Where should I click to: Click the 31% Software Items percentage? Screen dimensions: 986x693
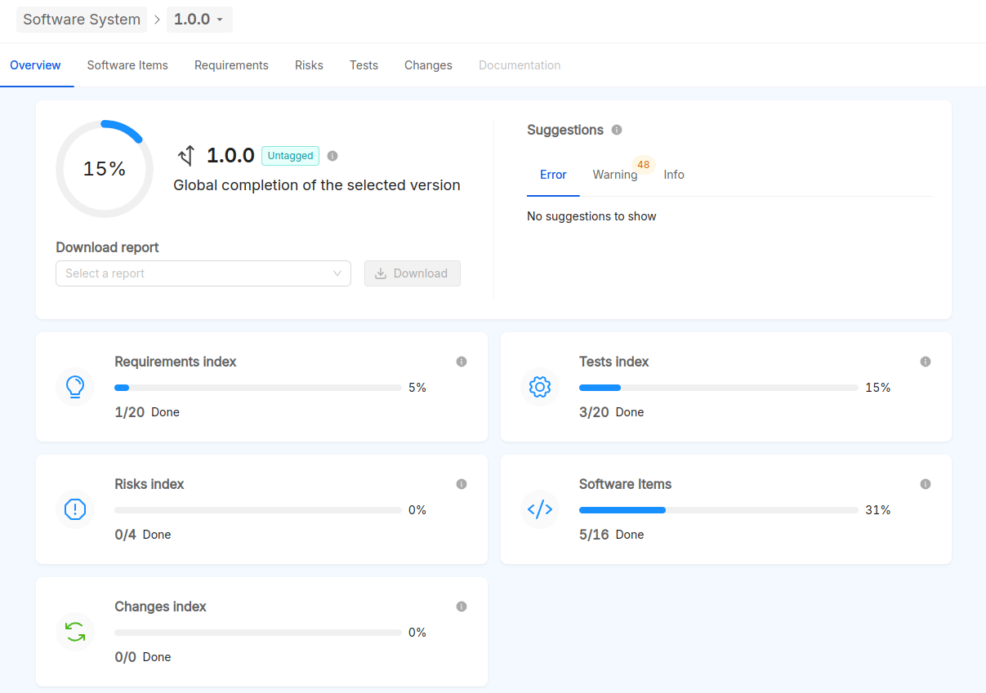click(x=878, y=510)
